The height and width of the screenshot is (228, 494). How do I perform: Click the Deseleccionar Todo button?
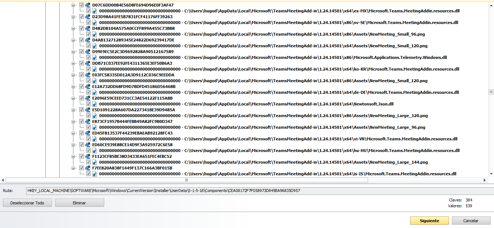click(x=27, y=203)
